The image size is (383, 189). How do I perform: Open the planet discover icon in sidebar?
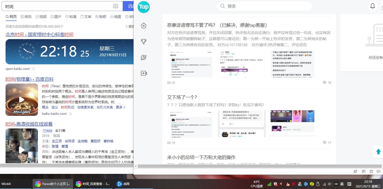[144, 57]
